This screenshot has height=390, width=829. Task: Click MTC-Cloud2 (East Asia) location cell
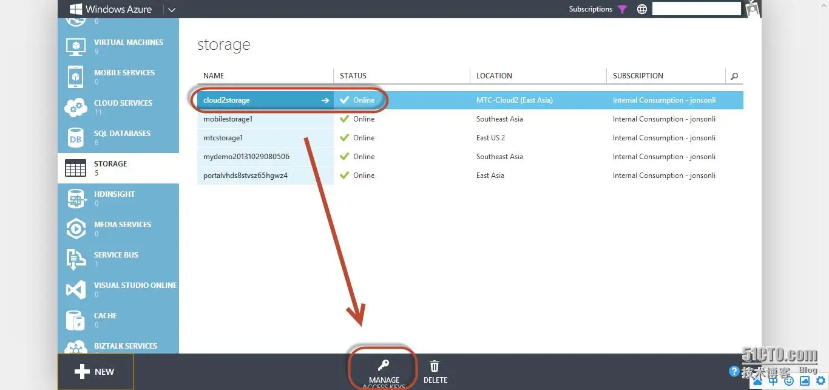click(515, 100)
